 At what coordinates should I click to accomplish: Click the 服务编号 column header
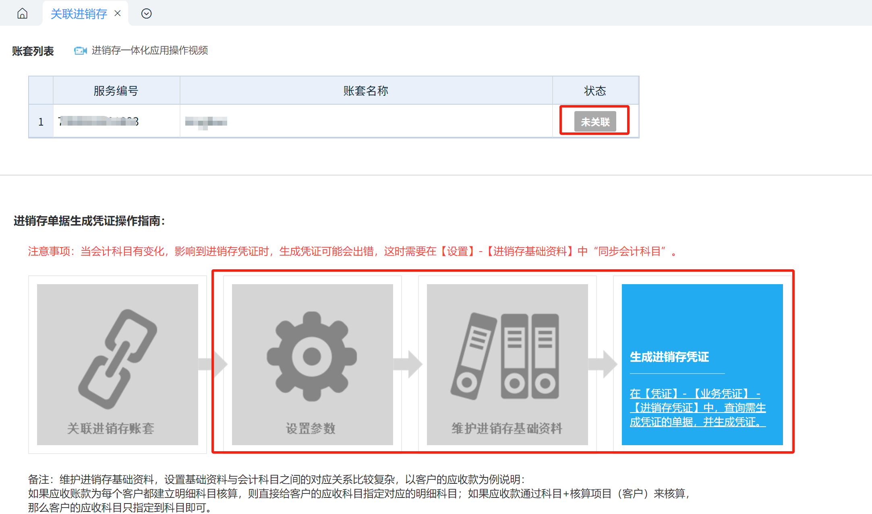(x=116, y=91)
